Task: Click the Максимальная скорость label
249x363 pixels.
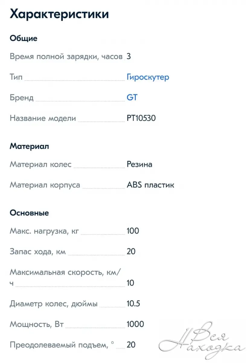Action: point(65,272)
